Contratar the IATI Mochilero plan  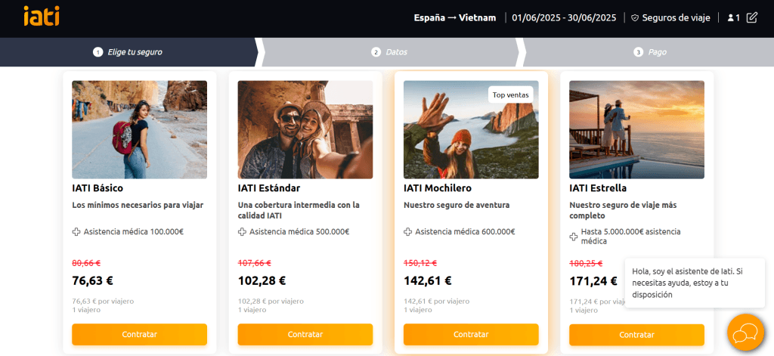(x=471, y=334)
